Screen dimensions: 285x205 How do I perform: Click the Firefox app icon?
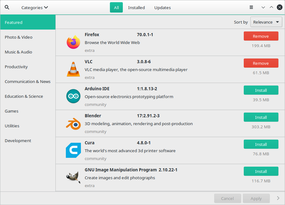point(73,42)
